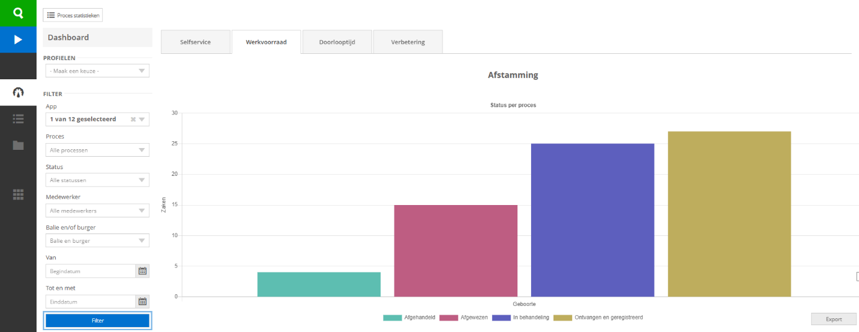Expand the Medewerker dropdown

(x=97, y=211)
